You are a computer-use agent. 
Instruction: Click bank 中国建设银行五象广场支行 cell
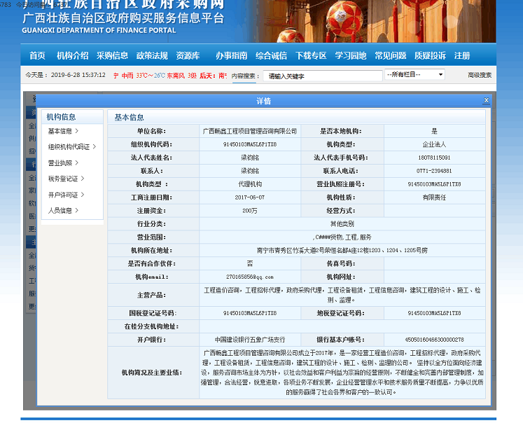point(250,340)
